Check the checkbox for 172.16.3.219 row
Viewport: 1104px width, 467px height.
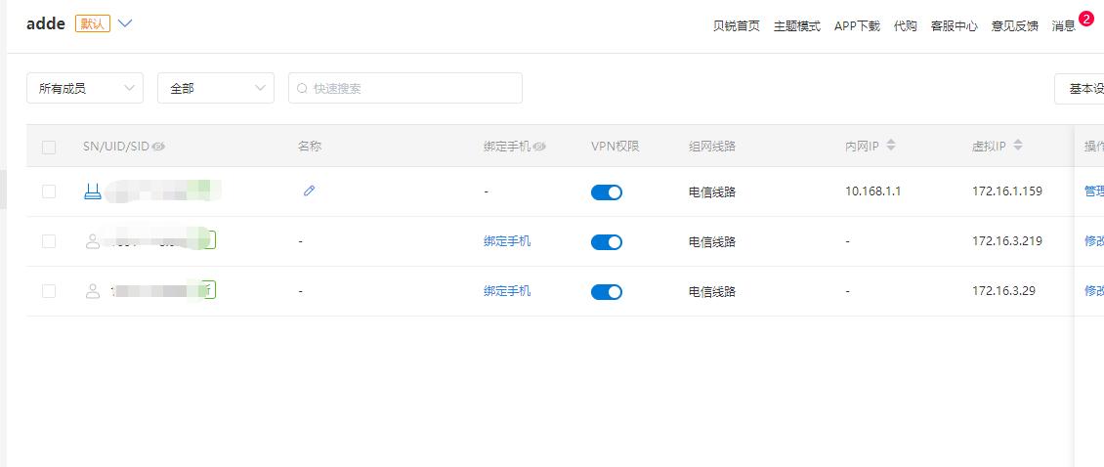49,241
